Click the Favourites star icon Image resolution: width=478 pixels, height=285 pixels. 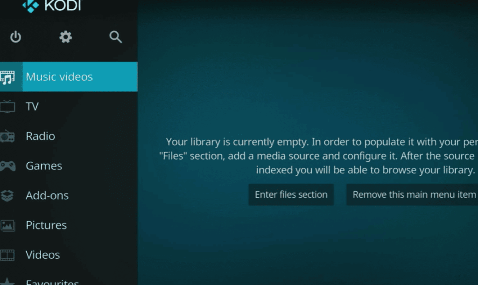pos(7,281)
